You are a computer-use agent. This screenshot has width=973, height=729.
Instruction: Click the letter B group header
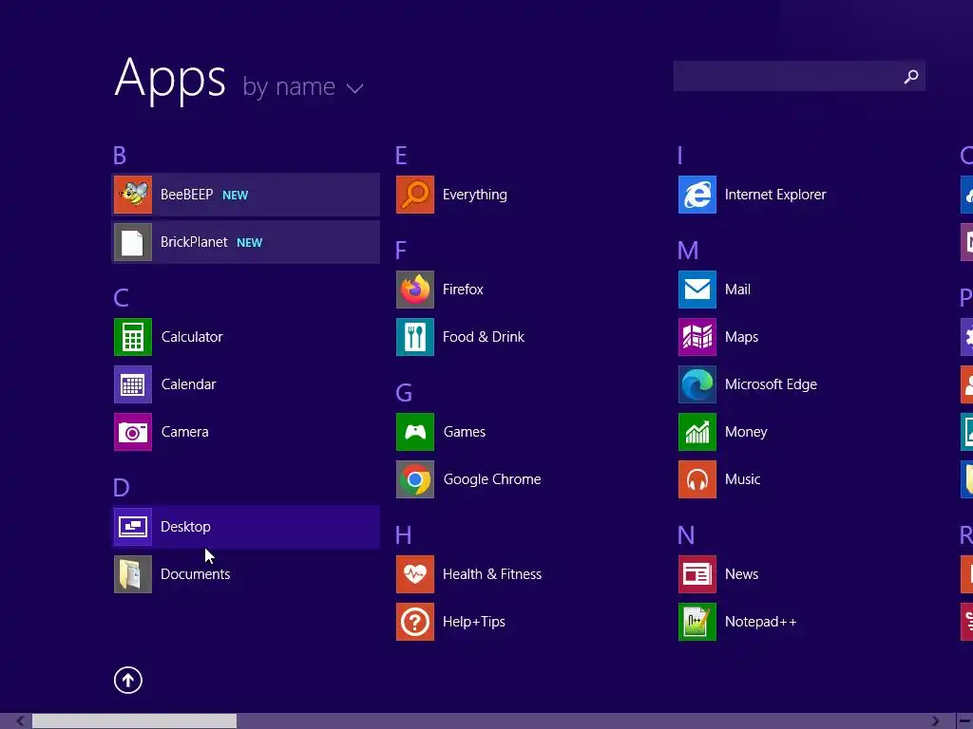(x=120, y=156)
